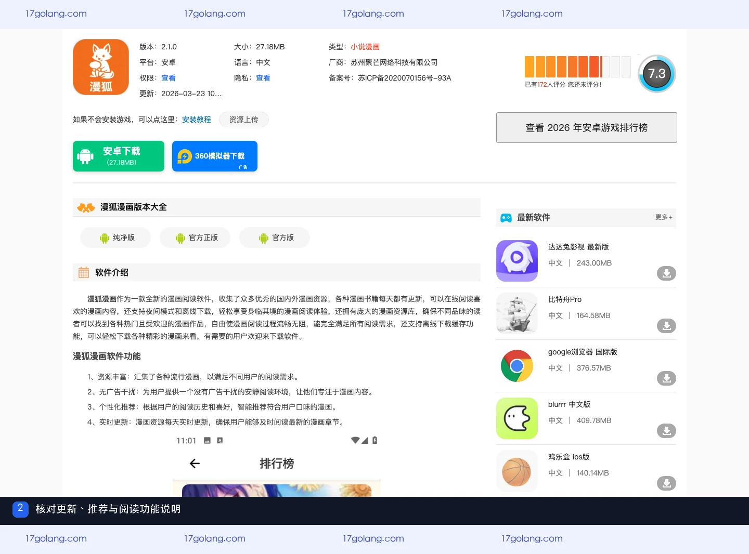Click the 苏ICP备2020070156号-93A record number

coord(405,78)
